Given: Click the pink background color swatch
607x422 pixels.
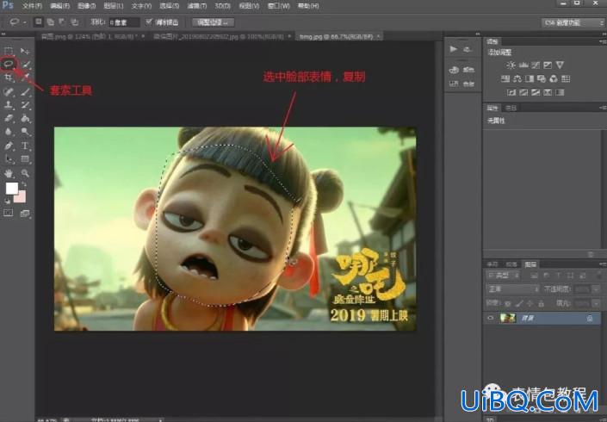Looking at the screenshot, I should (22, 199).
